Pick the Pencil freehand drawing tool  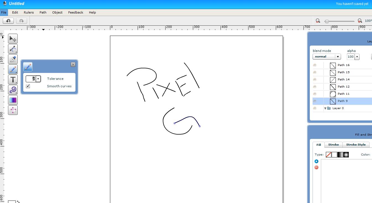[13, 69]
